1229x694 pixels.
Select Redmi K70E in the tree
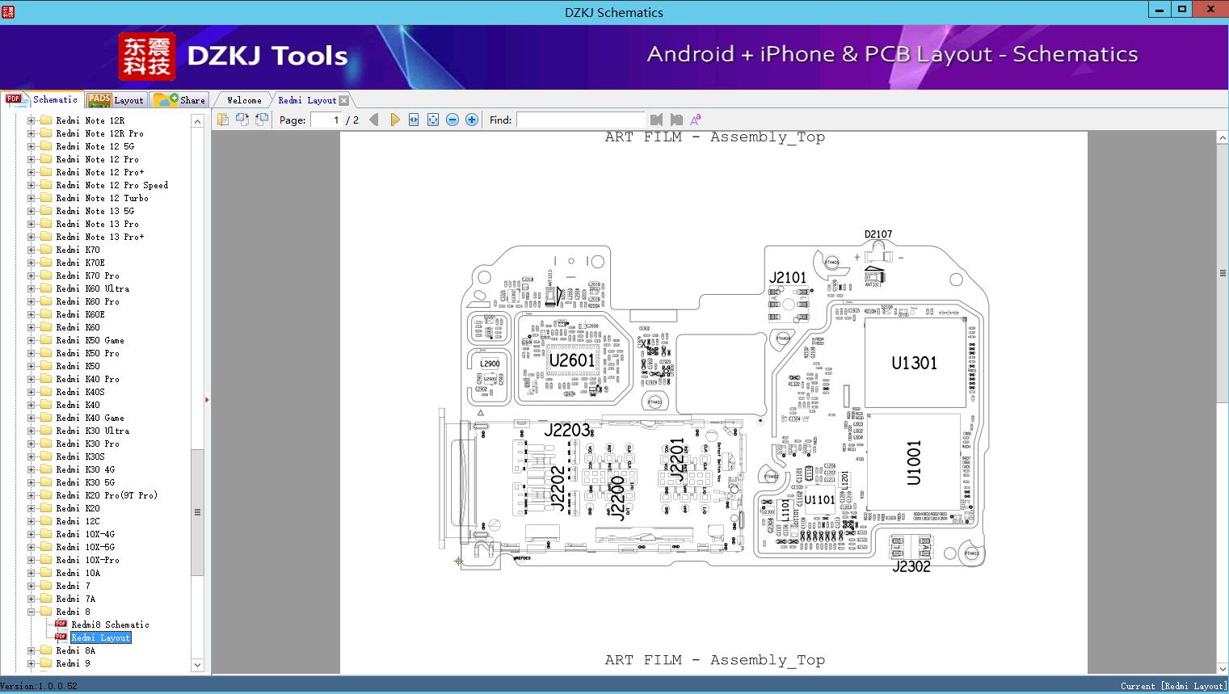pyautogui.click(x=80, y=263)
